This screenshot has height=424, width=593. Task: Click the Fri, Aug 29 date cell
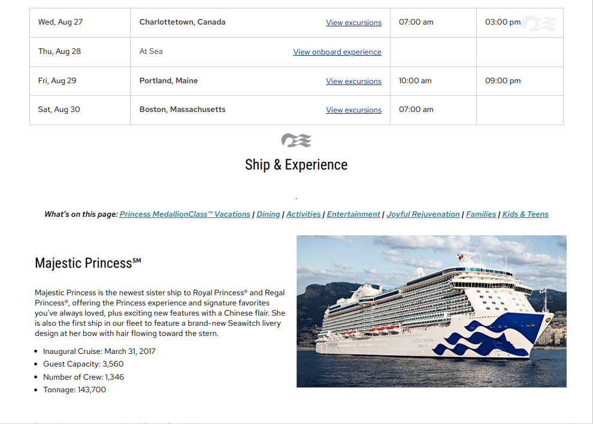pyautogui.click(x=58, y=81)
